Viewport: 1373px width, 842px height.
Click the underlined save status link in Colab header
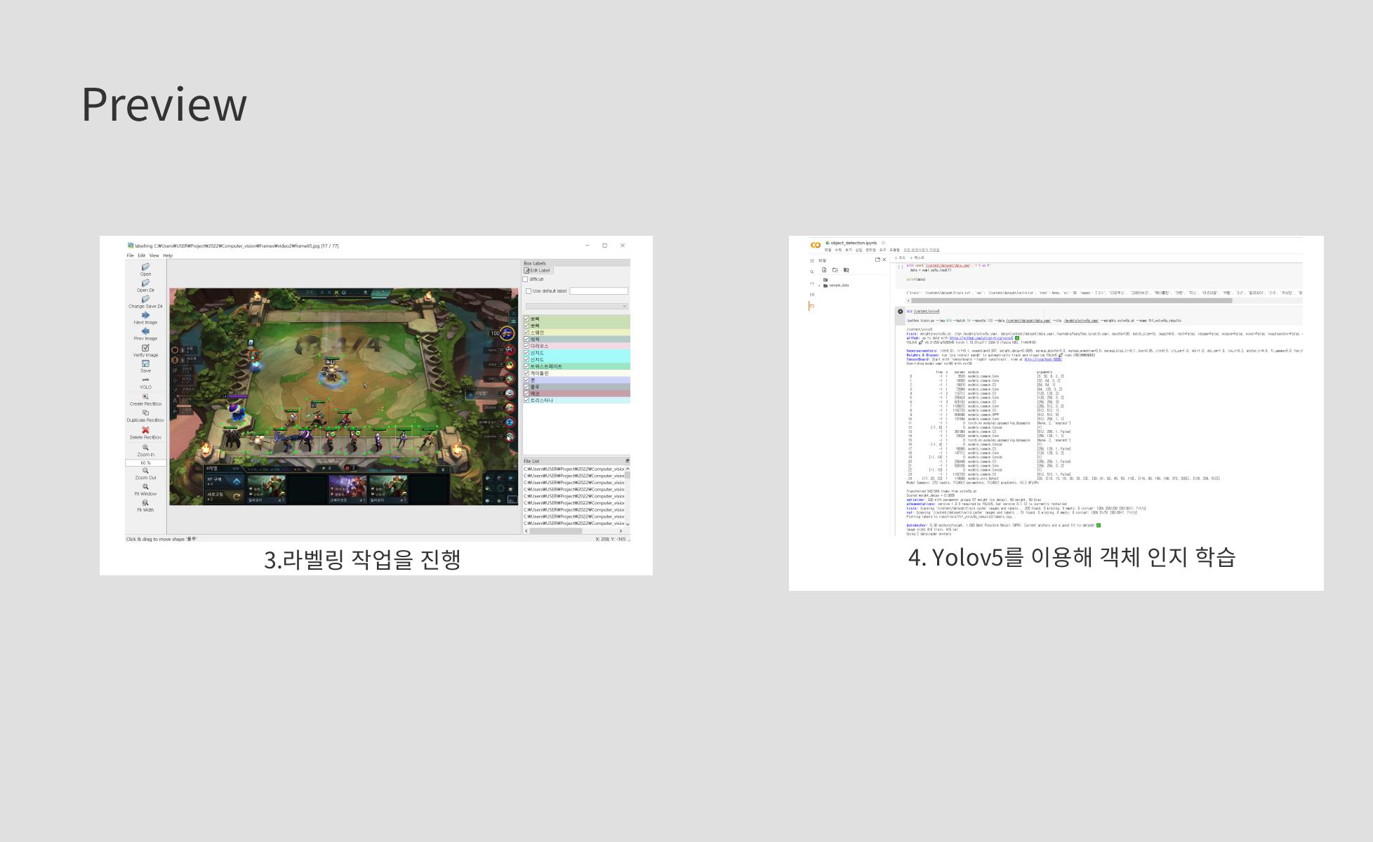[922, 250]
